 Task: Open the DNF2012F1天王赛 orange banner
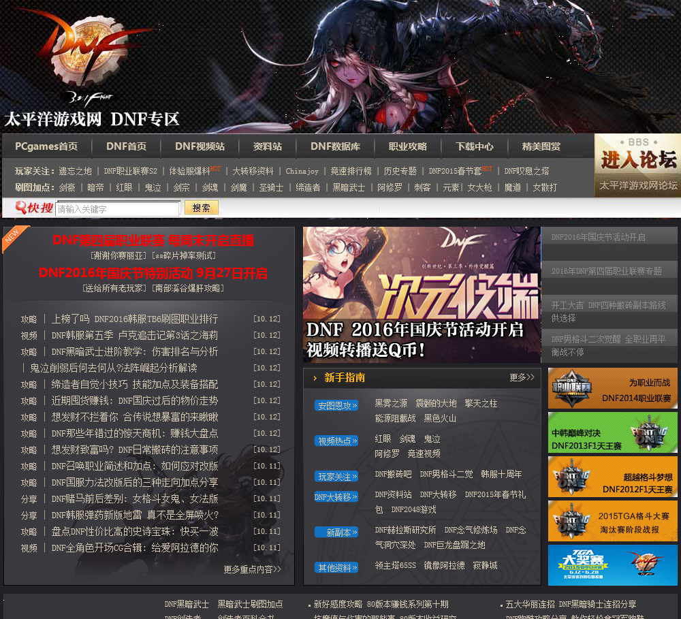pyautogui.click(x=612, y=477)
